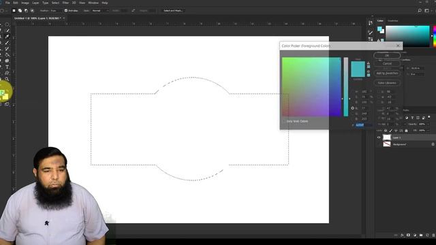Screen dimensions: 436x245
Task: Choose the New Selection mode icon
Action: point(14,11)
